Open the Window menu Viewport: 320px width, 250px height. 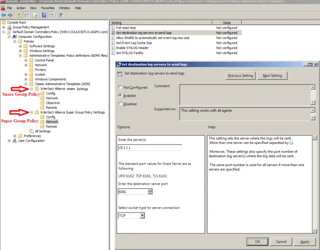coord(65,8)
